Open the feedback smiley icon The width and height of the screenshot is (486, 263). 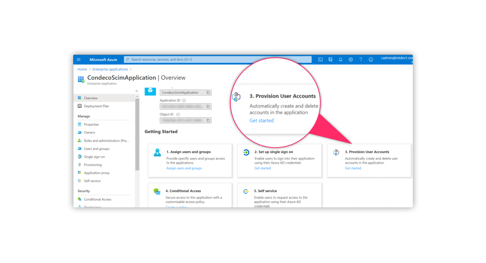pyautogui.click(x=371, y=59)
